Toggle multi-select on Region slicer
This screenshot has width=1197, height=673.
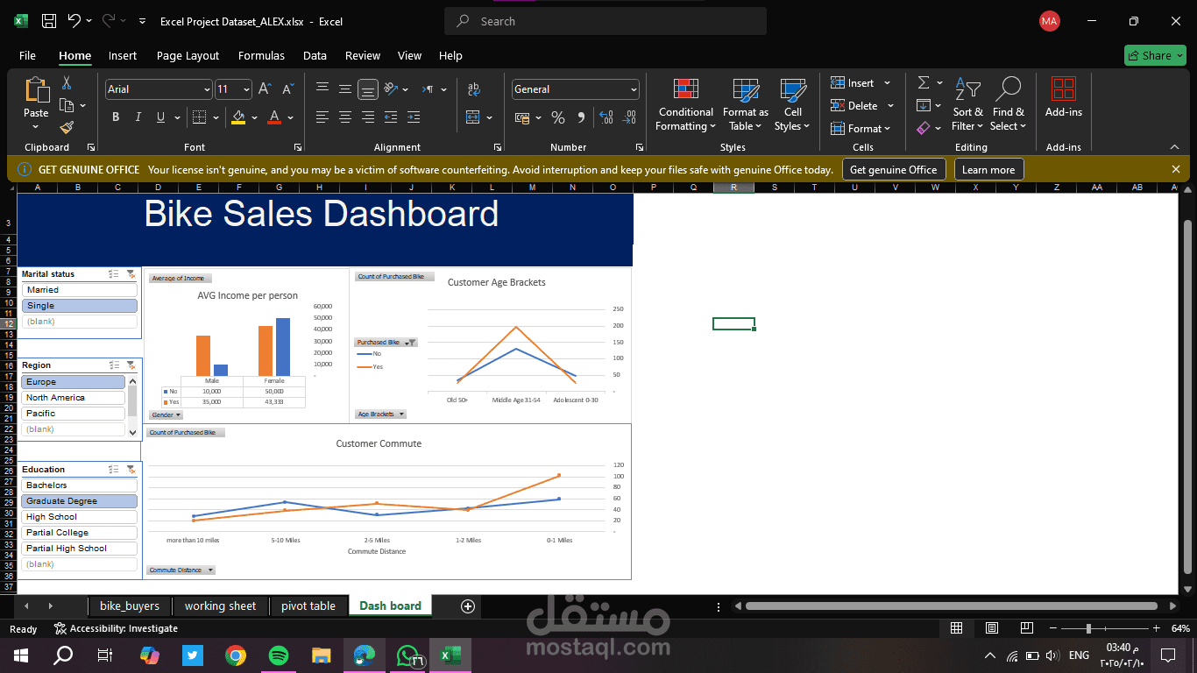click(114, 365)
